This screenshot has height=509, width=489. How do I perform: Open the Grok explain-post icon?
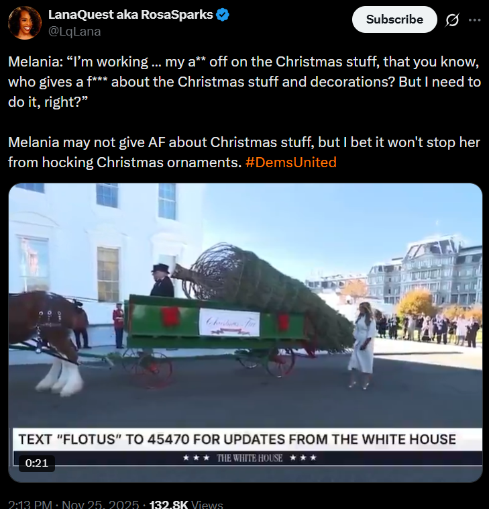tap(452, 20)
